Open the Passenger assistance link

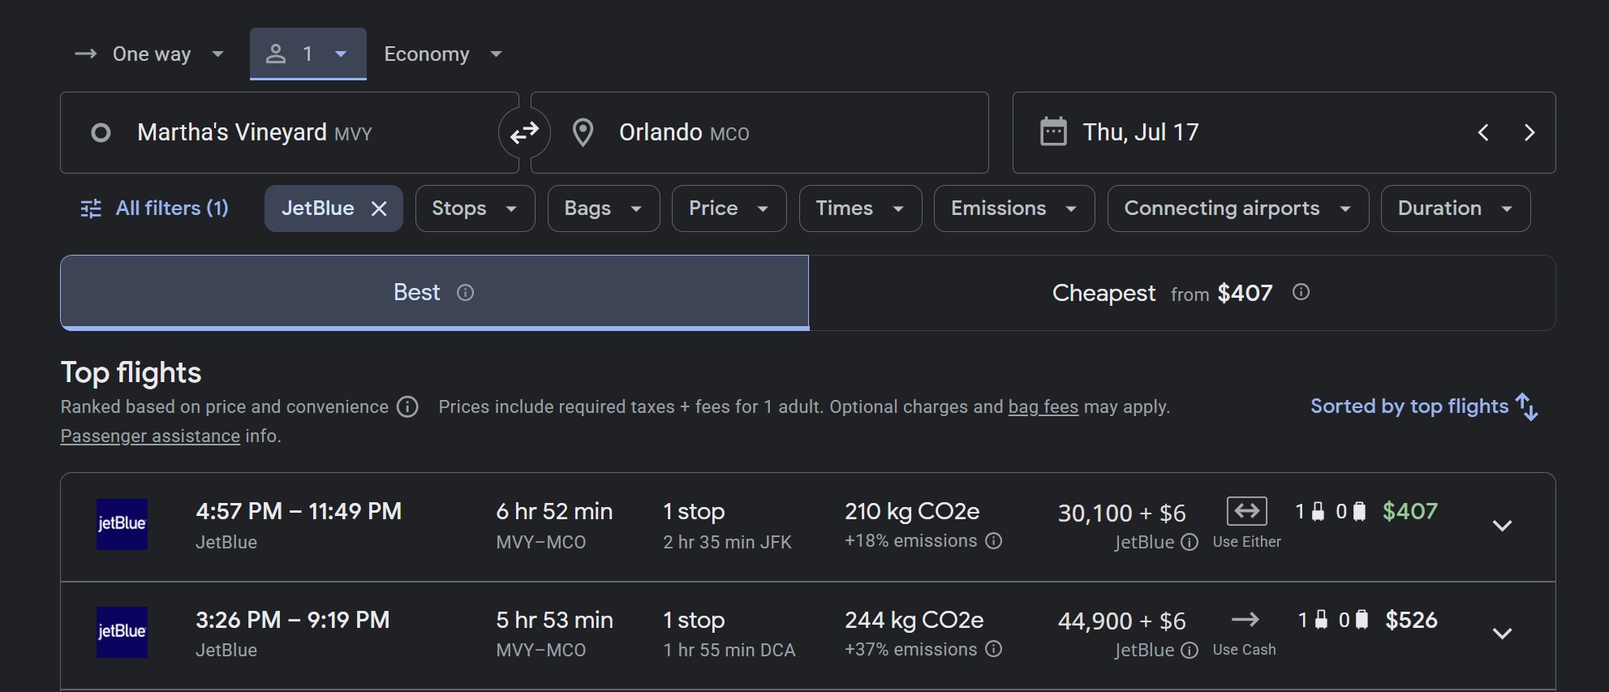[x=150, y=436]
